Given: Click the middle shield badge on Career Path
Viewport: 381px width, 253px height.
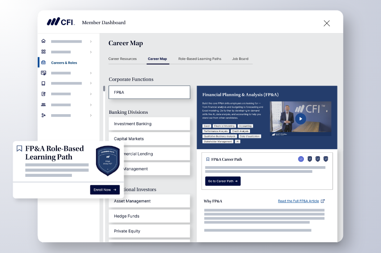Looking at the screenshot, I should click(318, 159).
